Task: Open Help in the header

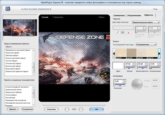Action: [x=155, y=9]
